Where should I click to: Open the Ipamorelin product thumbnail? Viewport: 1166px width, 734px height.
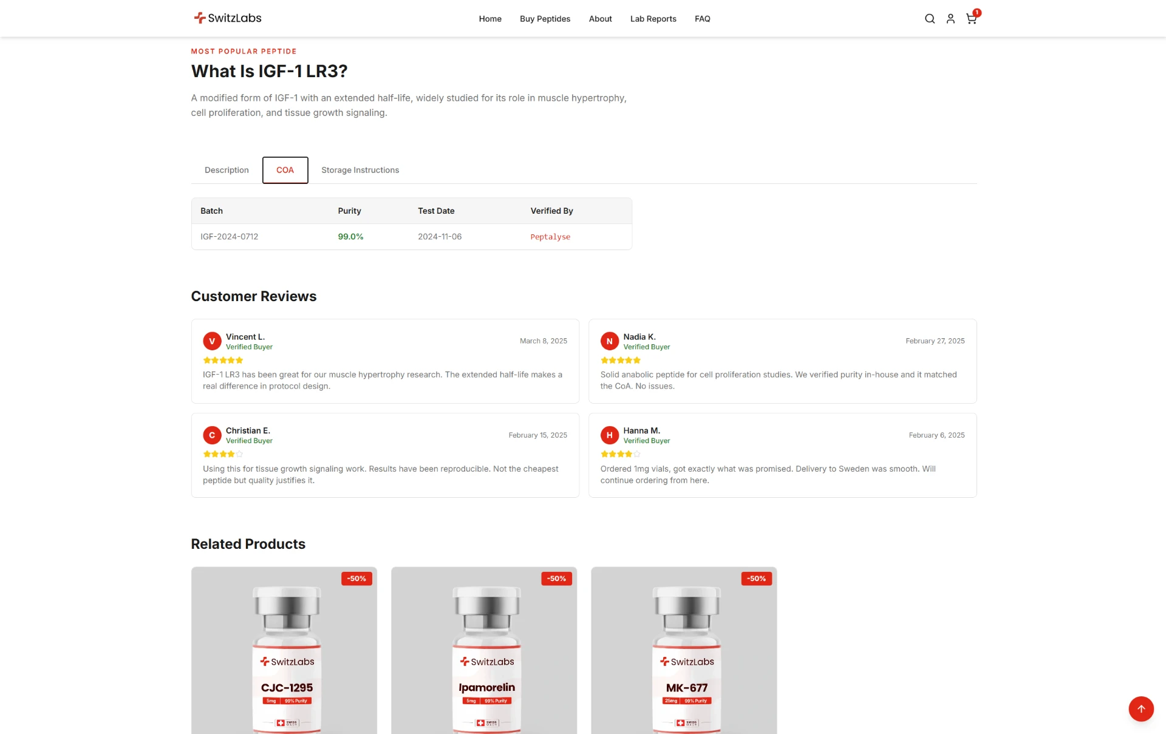coord(484,650)
